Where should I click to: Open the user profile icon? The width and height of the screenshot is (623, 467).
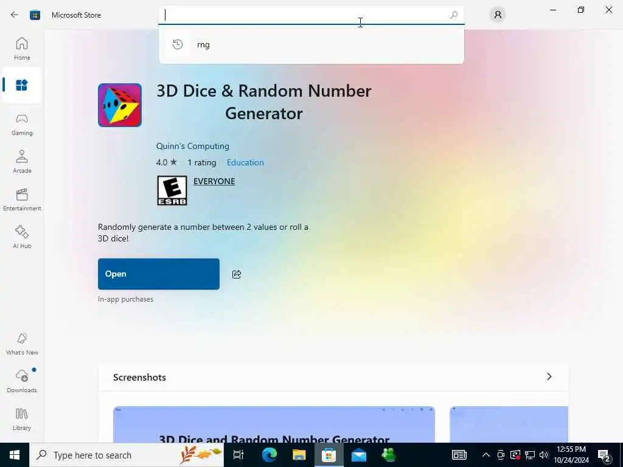(498, 15)
